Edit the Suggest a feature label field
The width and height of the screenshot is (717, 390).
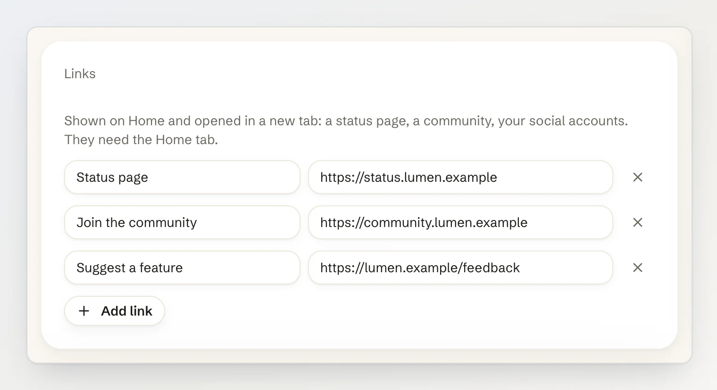[182, 268]
